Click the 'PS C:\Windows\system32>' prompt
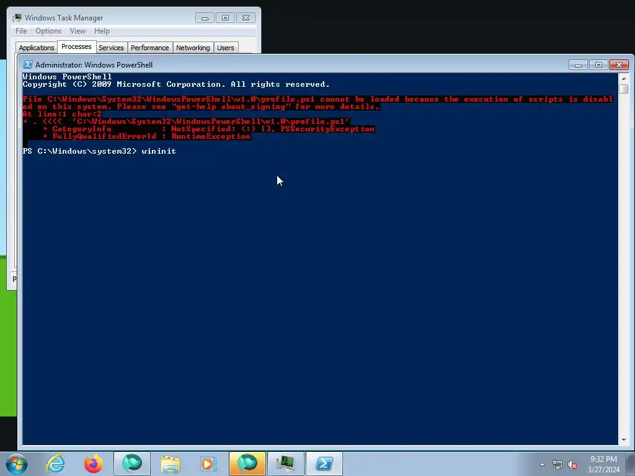The image size is (635, 476). tap(80, 151)
